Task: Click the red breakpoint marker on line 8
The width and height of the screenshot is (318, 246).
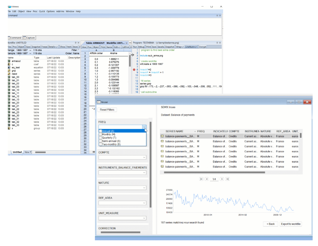Action: [x=134, y=70]
